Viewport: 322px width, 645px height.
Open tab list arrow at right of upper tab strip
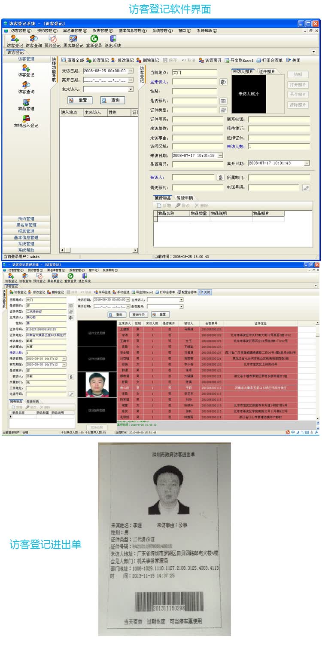(313, 52)
